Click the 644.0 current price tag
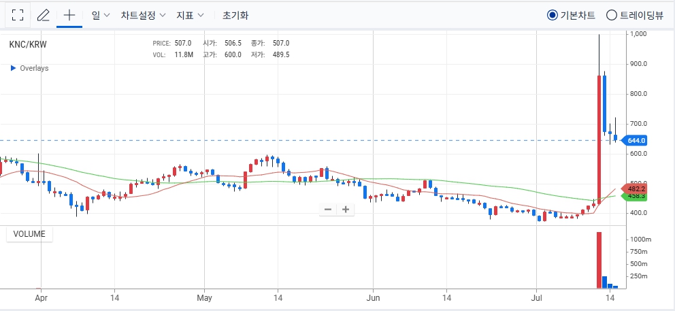Image resolution: width=675 pixels, height=311 pixels. (635, 140)
